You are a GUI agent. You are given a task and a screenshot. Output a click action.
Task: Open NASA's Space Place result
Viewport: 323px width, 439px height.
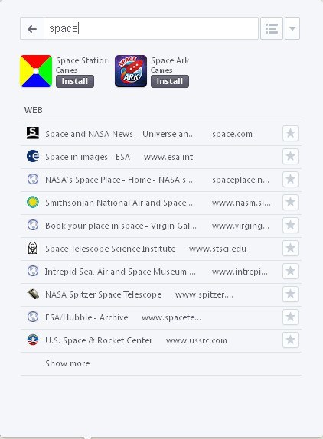coord(161,180)
